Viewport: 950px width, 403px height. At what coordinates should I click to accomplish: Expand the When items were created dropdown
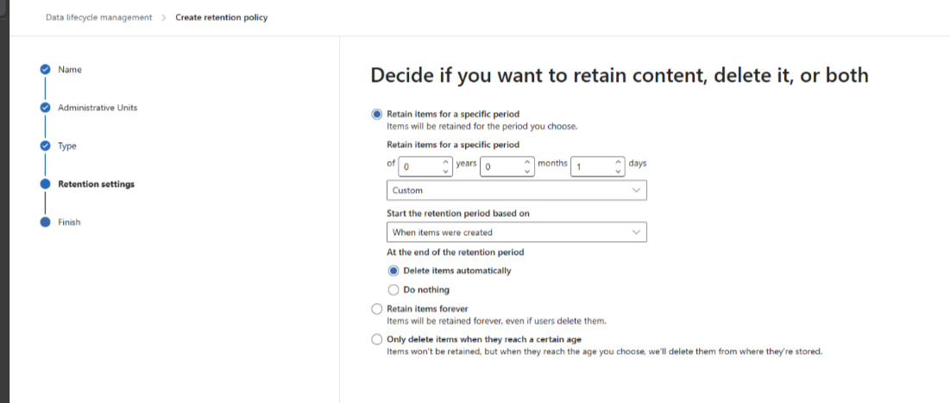[516, 232]
